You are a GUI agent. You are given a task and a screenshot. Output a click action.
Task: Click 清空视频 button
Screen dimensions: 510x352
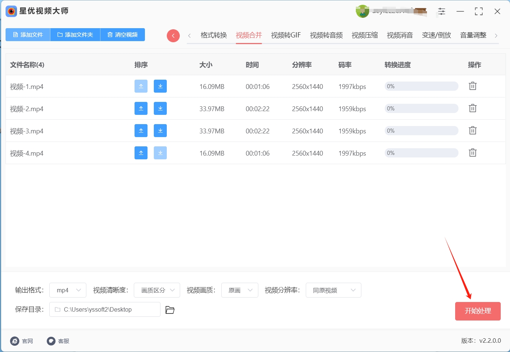pyautogui.click(x=123, y=34)
